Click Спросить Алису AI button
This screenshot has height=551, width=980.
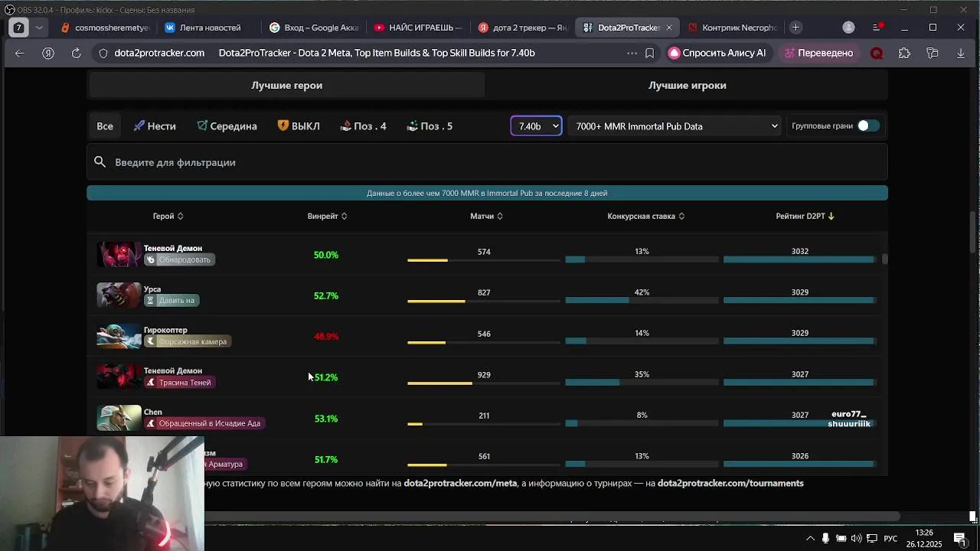(717, 53)
